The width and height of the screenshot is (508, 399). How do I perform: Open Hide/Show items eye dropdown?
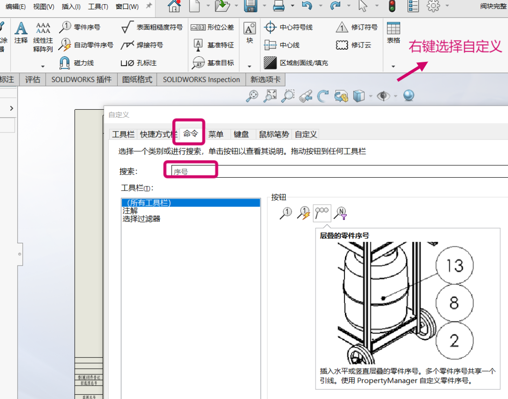(396, 96)
